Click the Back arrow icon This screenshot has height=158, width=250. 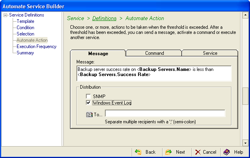[138, 152]
